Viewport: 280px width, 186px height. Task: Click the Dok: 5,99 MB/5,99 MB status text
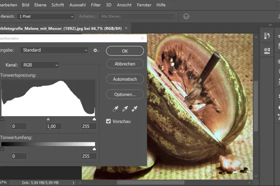click(x=40, y=183)
